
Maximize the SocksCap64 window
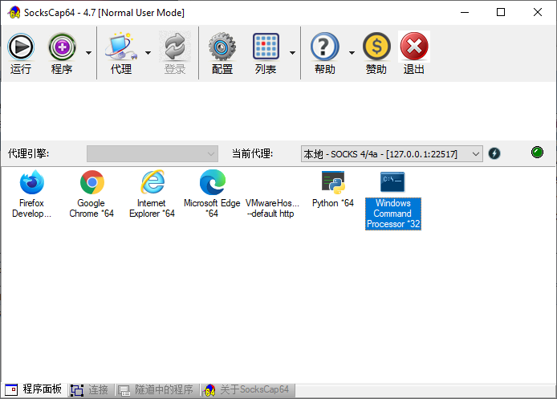pos(501,12)
